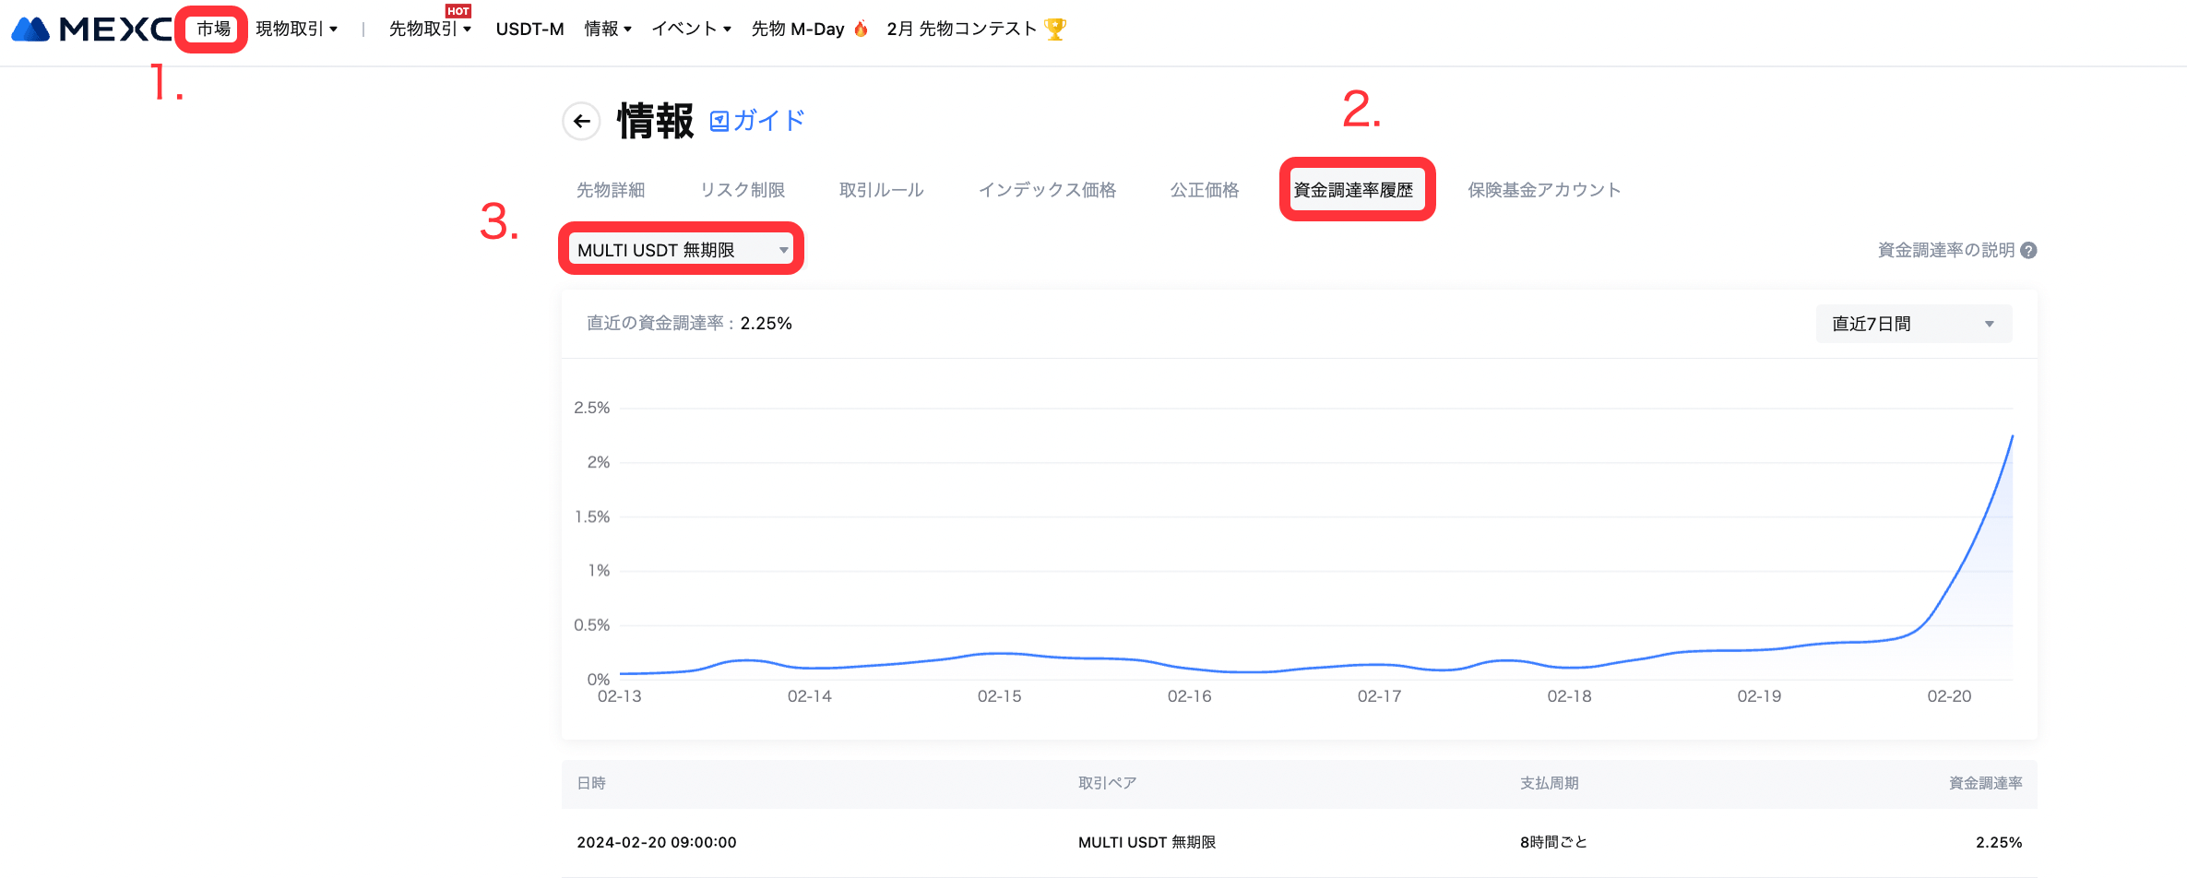Switch to the 先物詳細 tab

tap(611, 190)
